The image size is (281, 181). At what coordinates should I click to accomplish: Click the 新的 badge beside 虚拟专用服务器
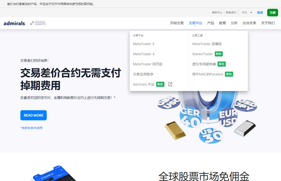pyautogui.click(x=222, y=64)
